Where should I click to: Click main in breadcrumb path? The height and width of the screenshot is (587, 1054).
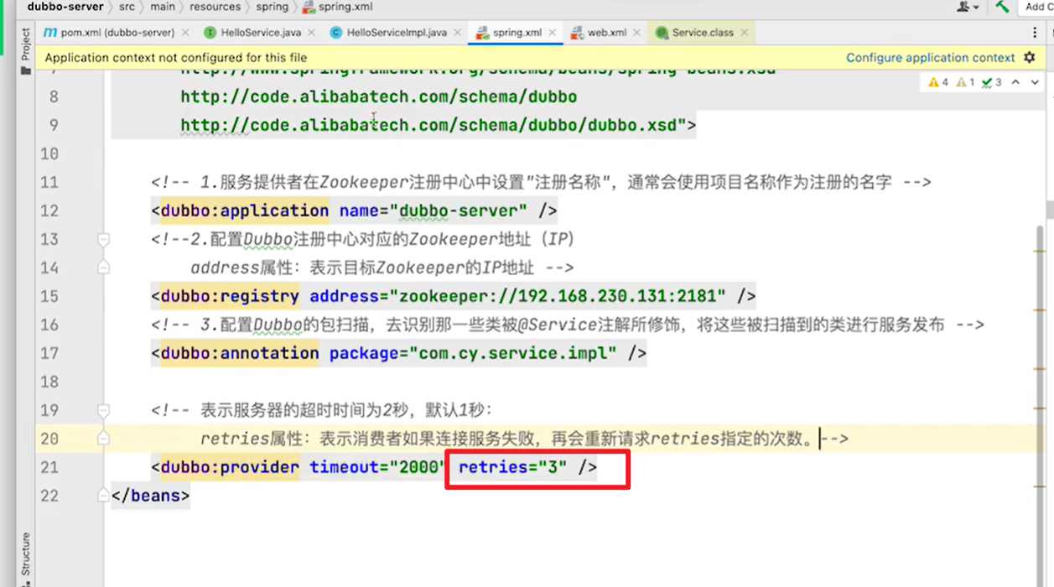click(x=163, y=7)
